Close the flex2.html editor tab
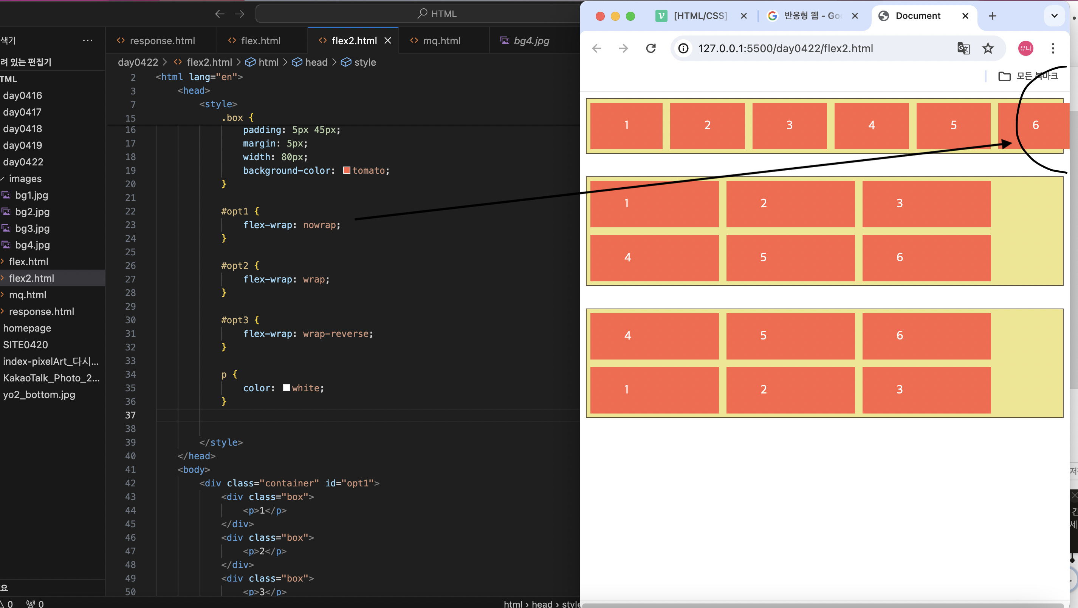This screenshot has height=608, width=1078. click(388, 40)
